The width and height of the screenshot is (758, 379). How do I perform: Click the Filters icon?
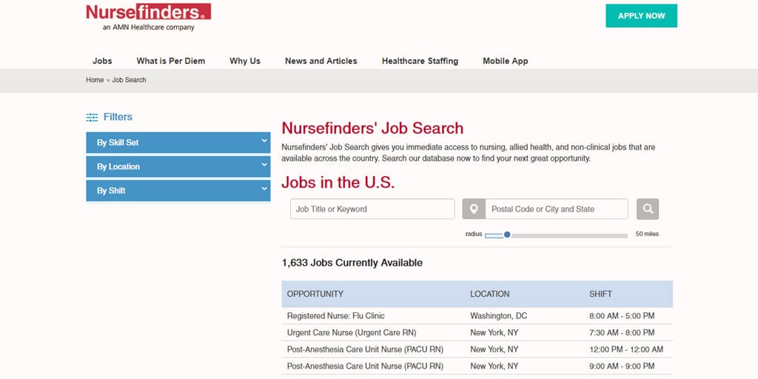[x=92, y=117]
